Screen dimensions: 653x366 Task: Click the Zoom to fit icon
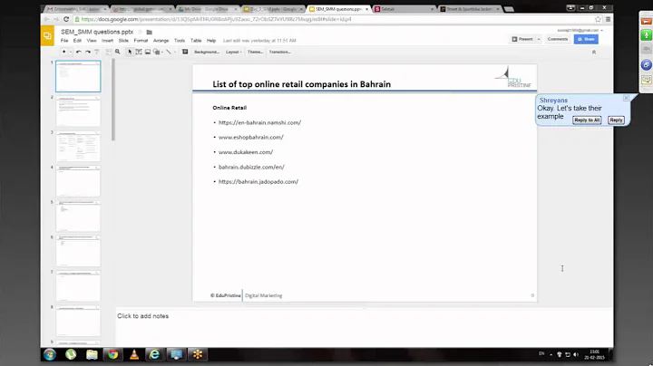[109, 52]
